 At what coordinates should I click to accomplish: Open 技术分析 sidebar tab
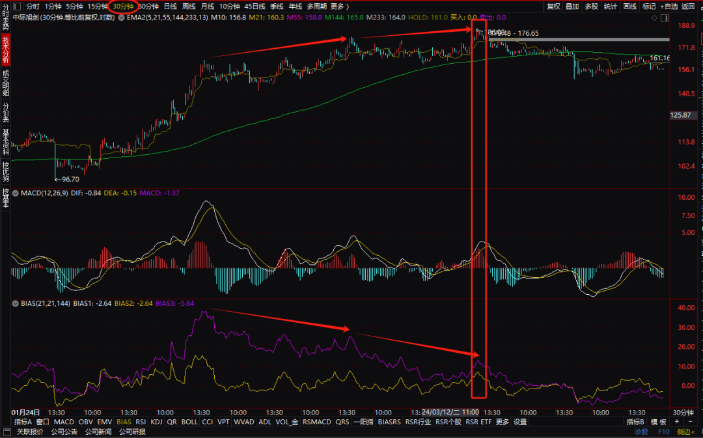pyautogui.click(x=5, y=49)
